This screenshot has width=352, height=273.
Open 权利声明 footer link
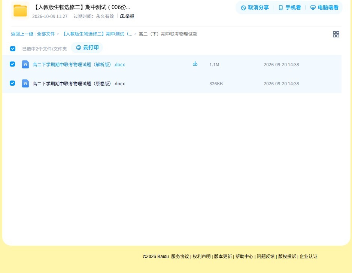[x=201, y=257]
